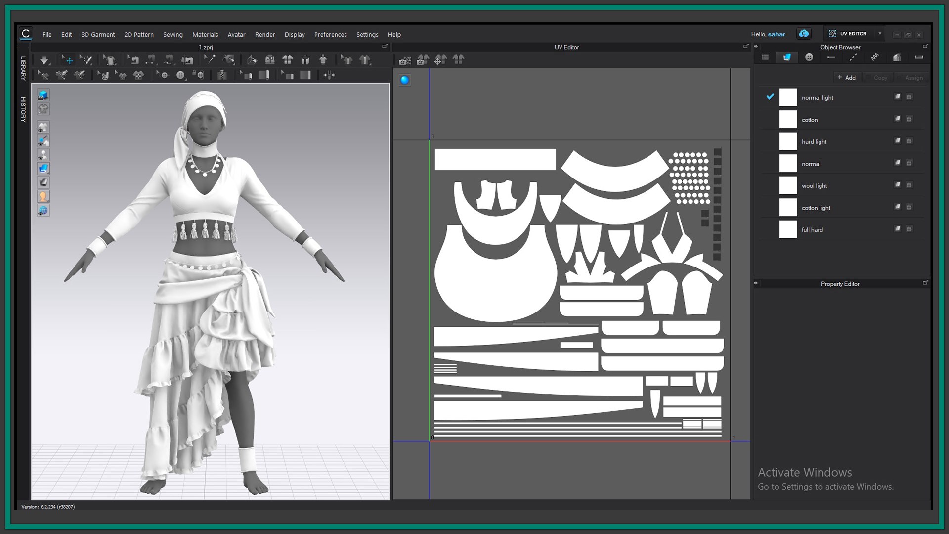Click the Simulate down-arrow tool
Image resolution: width=949 pixels, height=534 pixels.
(44, 60)
